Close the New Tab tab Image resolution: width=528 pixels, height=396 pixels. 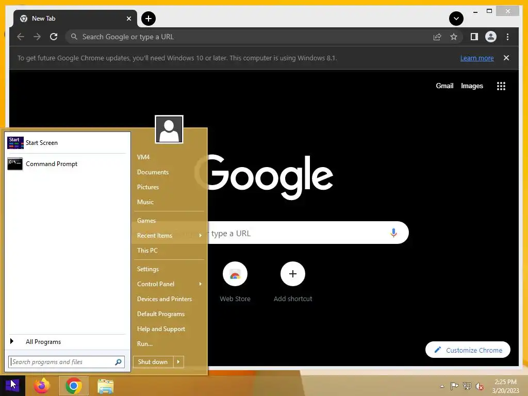click(x=128, y=19)
